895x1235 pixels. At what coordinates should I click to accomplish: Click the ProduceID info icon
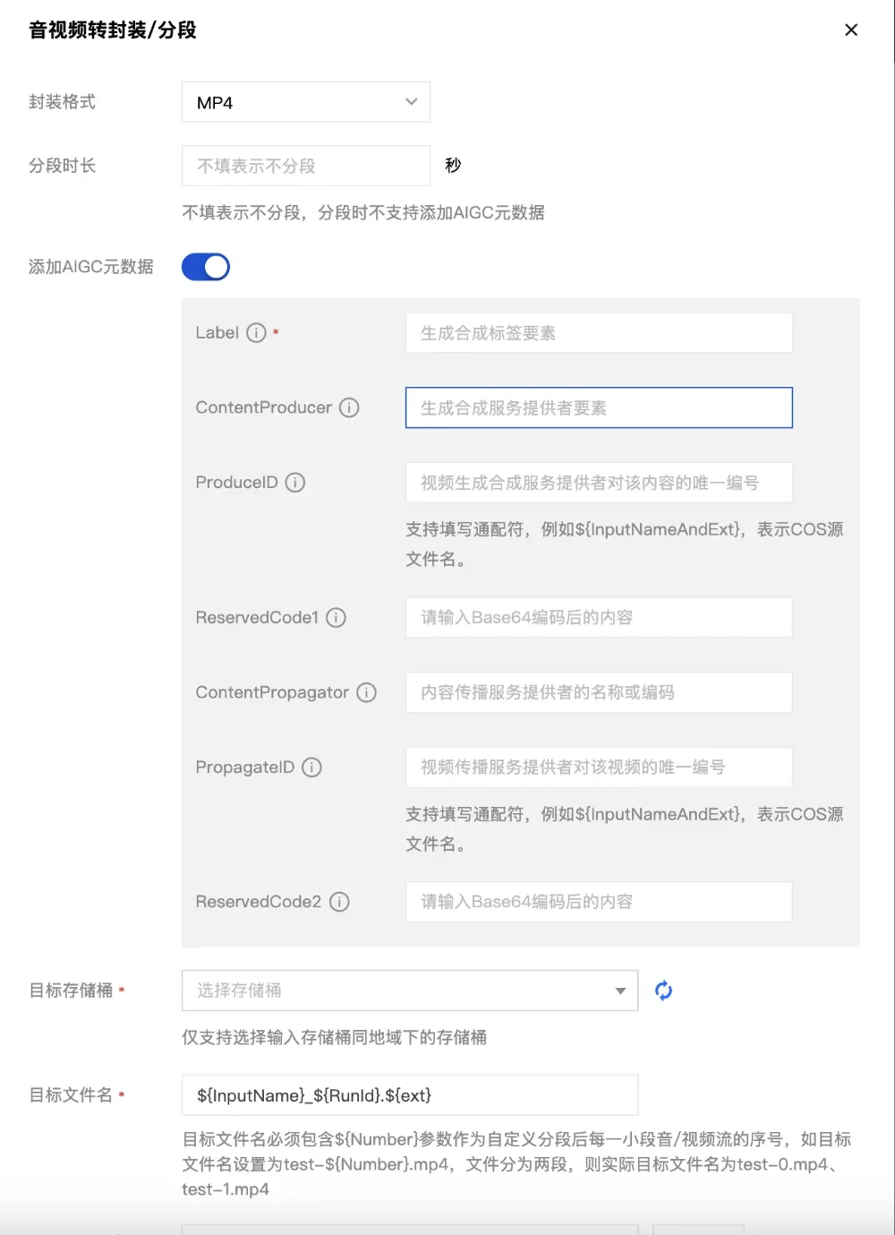pyautogui.click(x=295, y=483)
